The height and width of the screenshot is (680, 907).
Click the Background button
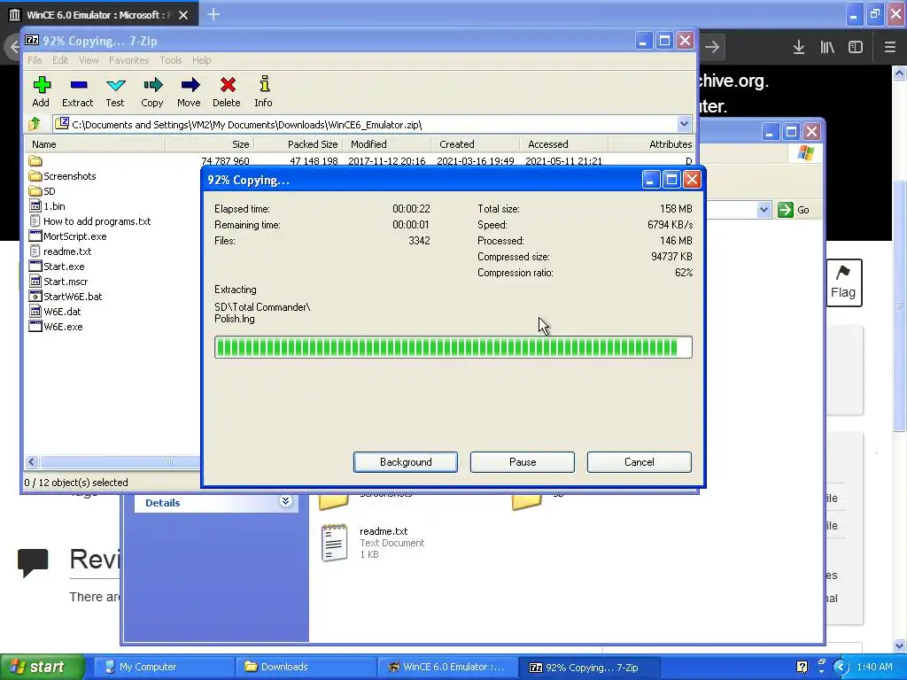click(406, 462)
